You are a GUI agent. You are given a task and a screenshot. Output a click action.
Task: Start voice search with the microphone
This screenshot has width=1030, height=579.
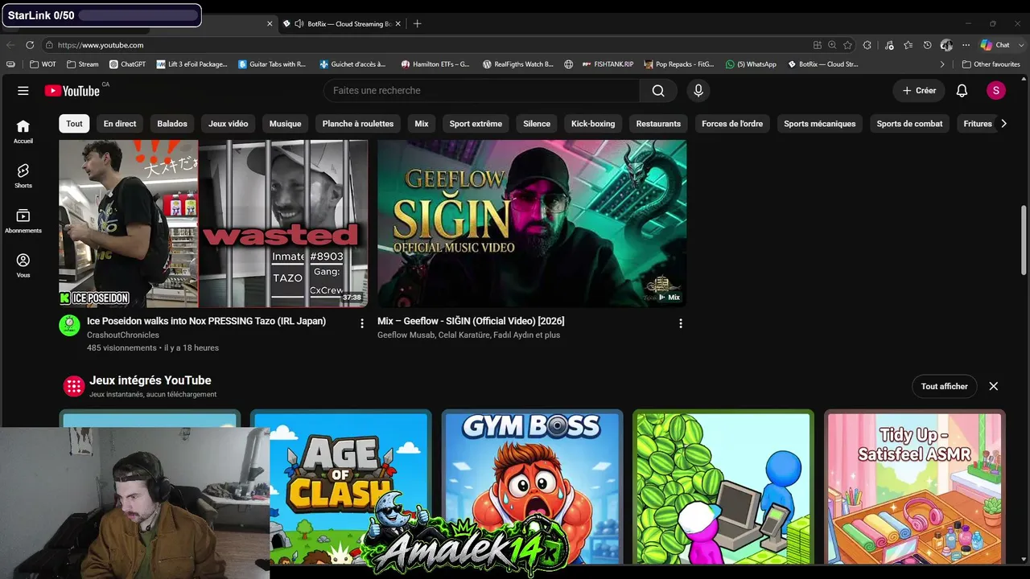pyautogui.click(x=698, y=91)
